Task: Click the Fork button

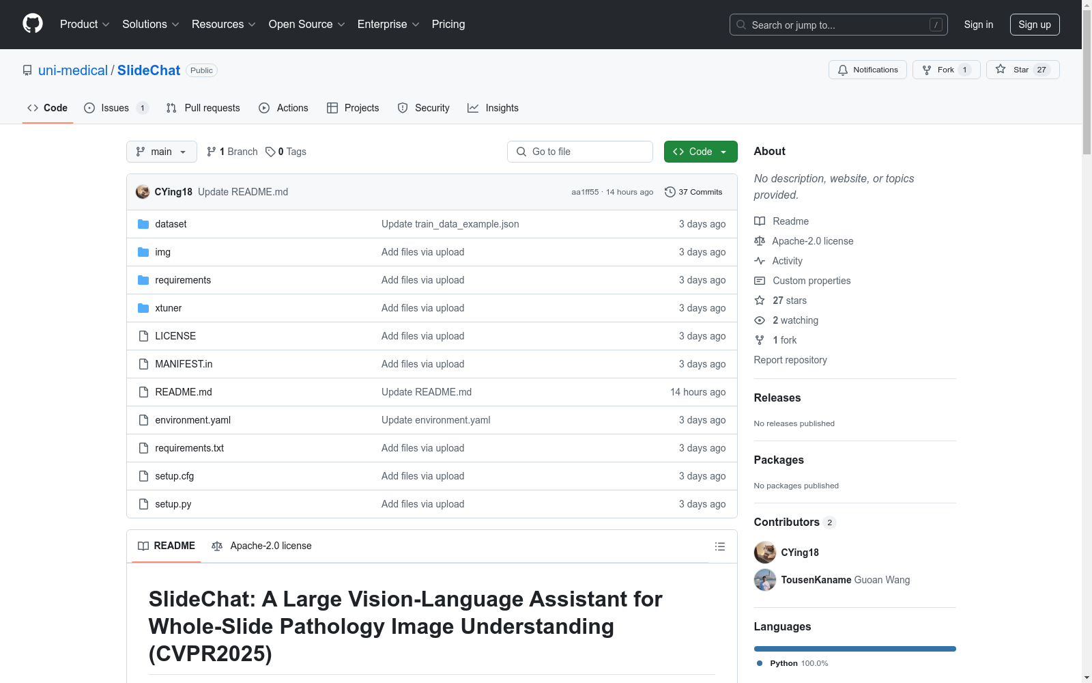Action: pos(947,70)
